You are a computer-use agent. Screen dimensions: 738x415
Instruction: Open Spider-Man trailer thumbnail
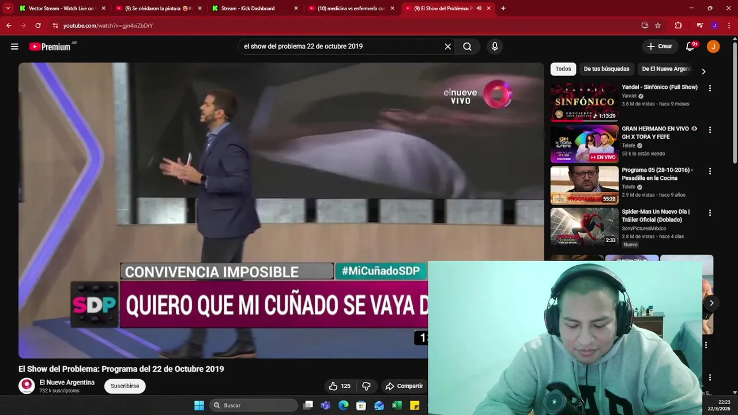(584, 227)
